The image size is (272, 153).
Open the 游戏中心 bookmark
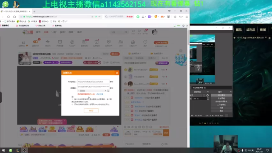43,21
